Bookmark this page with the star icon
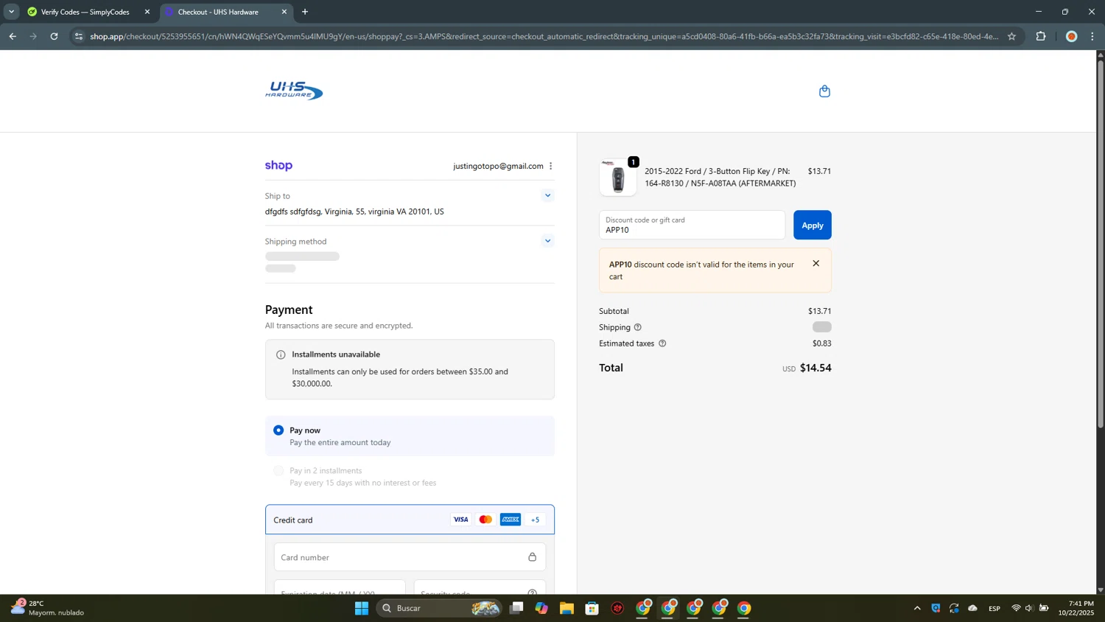This screenshot has width=1105, height=622. pyautogui.click(x=1011, y=36)
